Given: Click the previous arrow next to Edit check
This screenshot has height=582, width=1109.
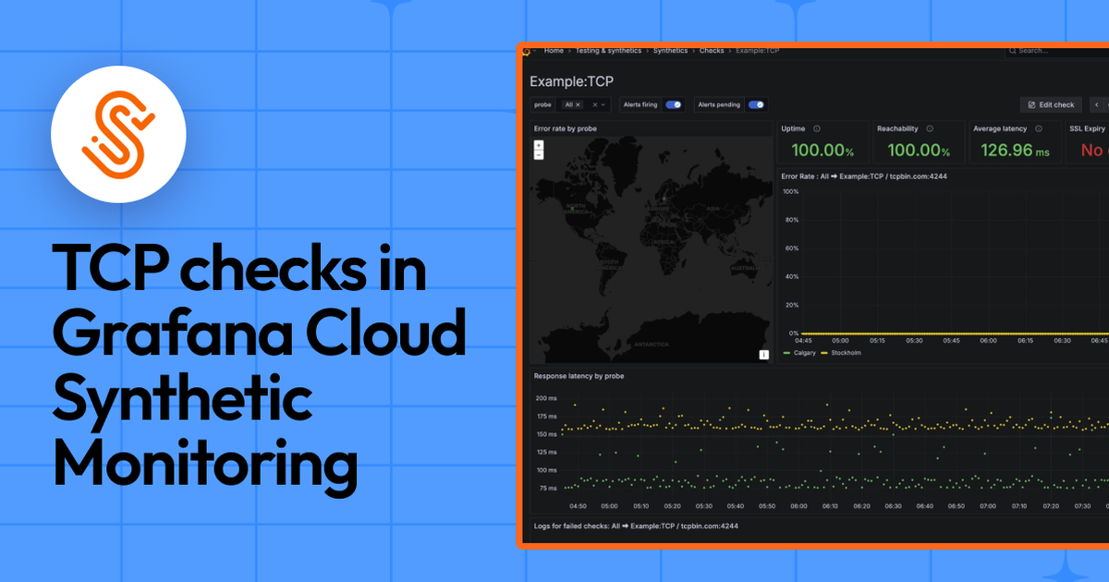Looking at the screenshot, I should click(1097, 104).
